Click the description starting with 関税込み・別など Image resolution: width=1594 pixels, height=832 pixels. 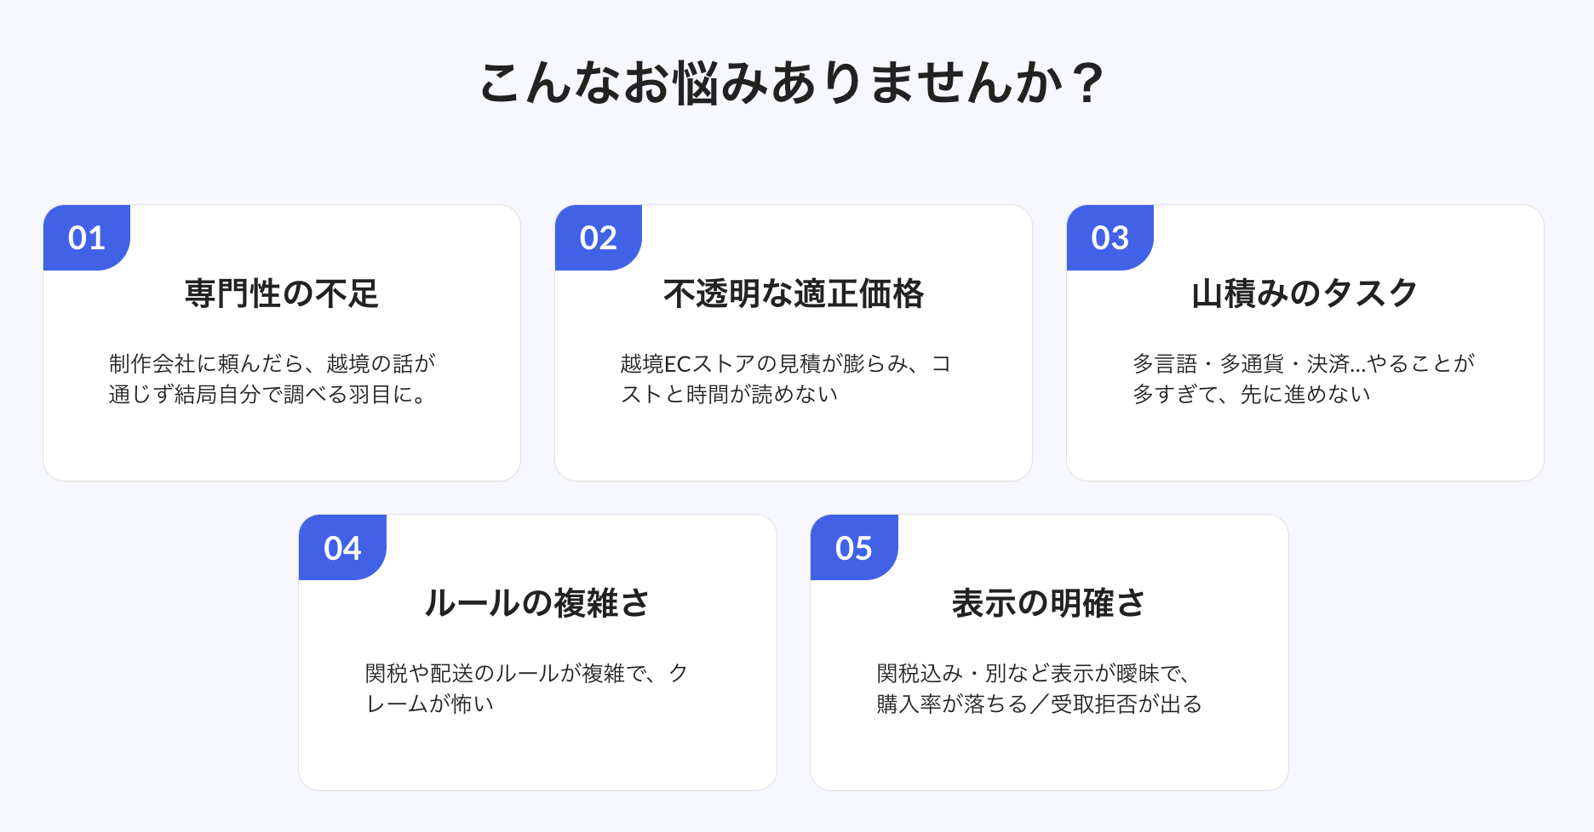[x=1039, y=688]
